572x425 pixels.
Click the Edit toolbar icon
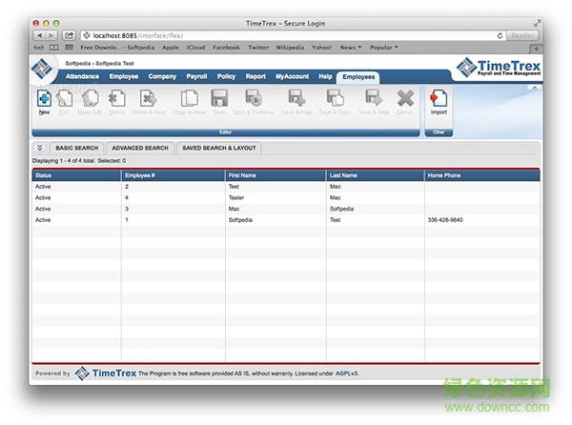[64, 98]
